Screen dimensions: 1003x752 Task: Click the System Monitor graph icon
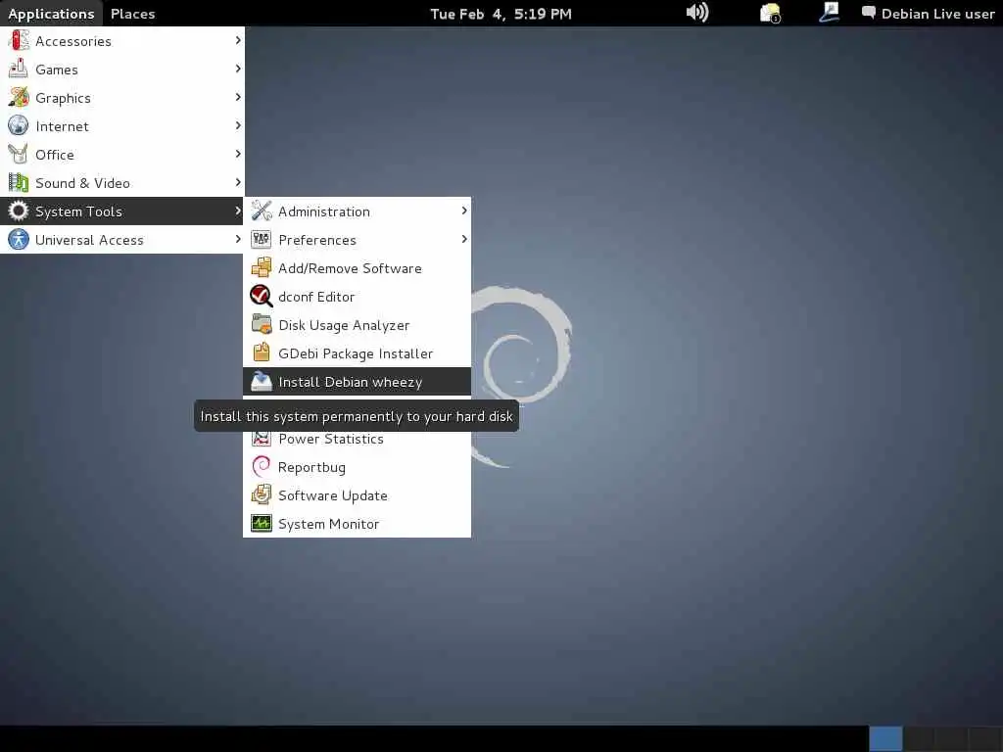point(261,523)
